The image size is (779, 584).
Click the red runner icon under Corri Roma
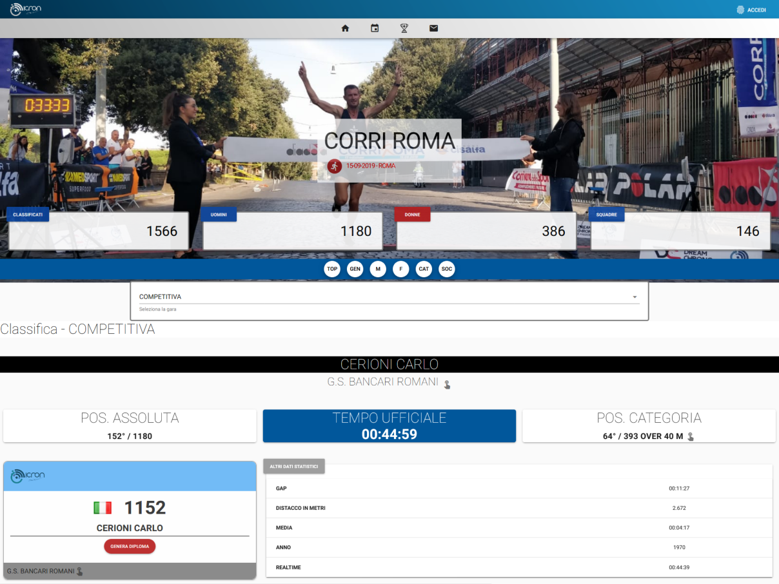pos(334,166)
